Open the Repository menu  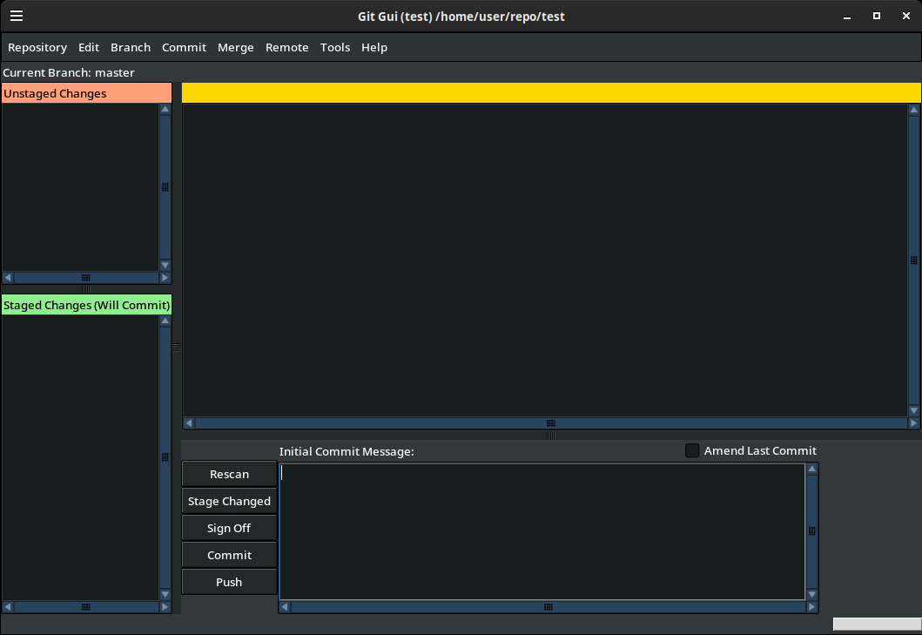(37, 48)
